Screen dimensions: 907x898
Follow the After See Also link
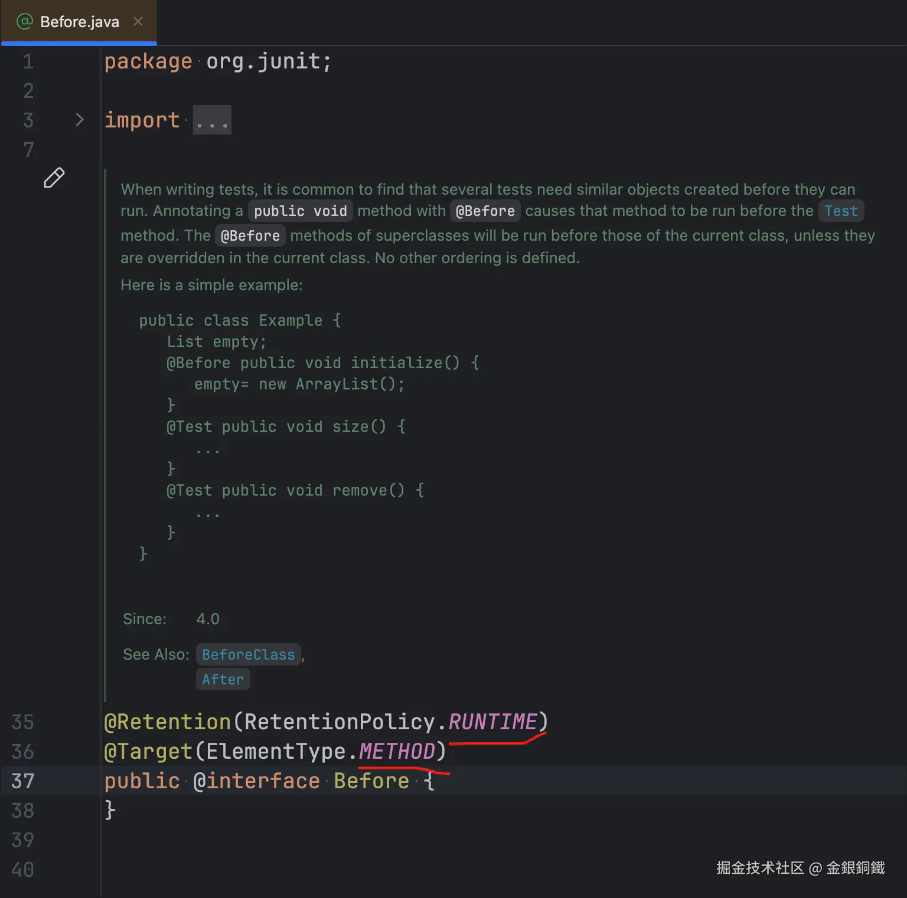(x=223, y=680)
